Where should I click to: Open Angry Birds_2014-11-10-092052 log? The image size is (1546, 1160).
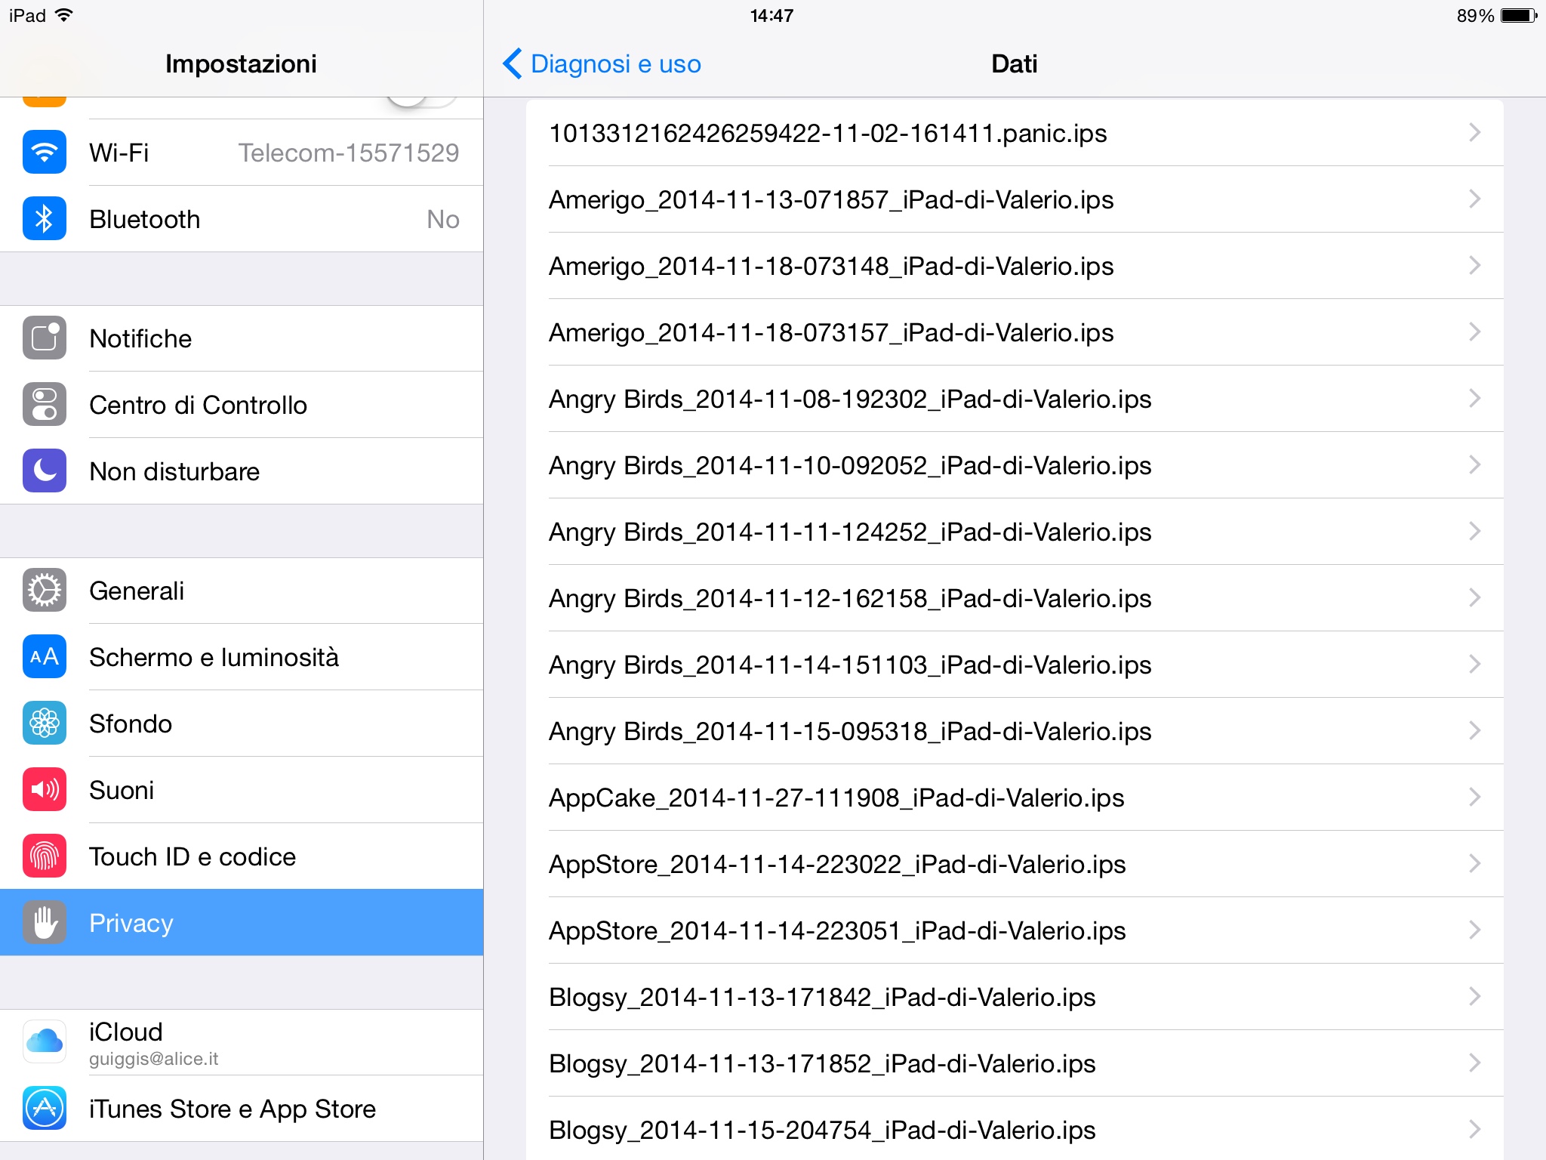[x=1015, y=465]
